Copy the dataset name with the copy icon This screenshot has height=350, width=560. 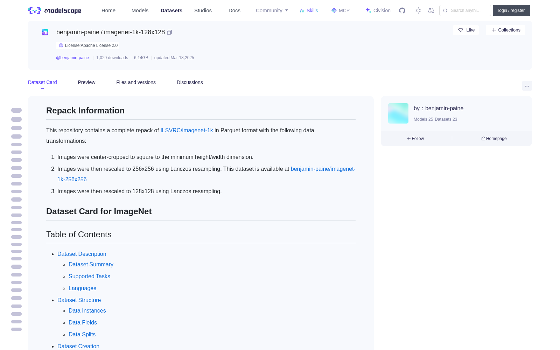click(x=169, y=32)
